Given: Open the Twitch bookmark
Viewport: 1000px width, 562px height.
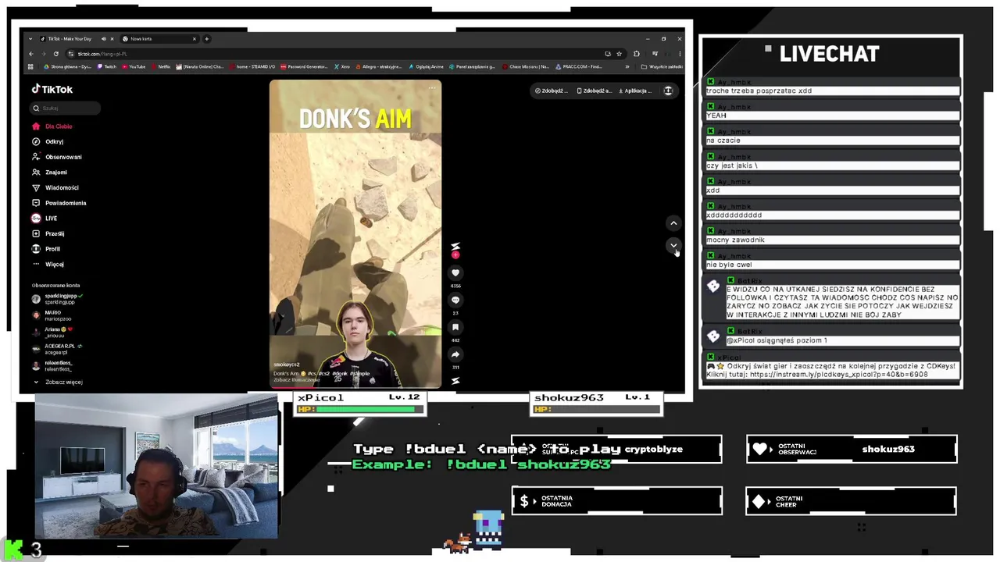Looking at the screenshot, I should [107, 66].
